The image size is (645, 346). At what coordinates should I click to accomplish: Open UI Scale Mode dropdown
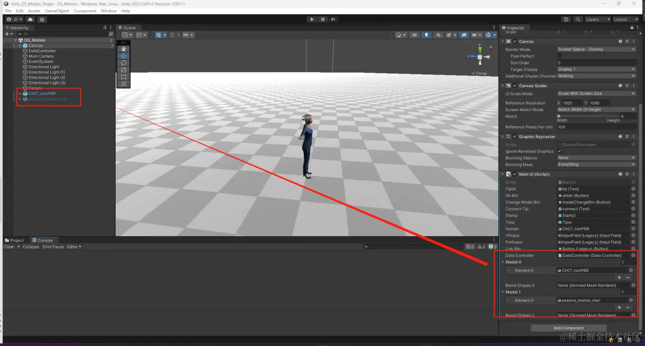[x=596, y=93]
